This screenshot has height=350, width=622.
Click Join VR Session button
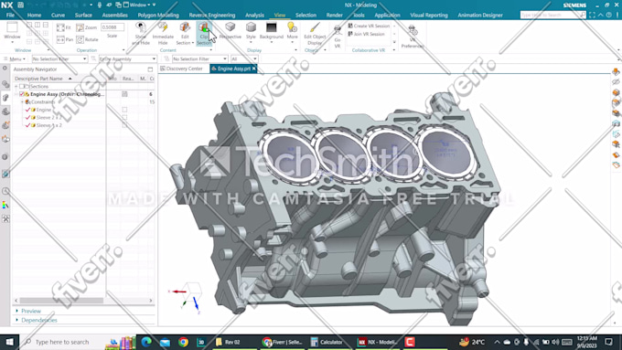[367, 34]
